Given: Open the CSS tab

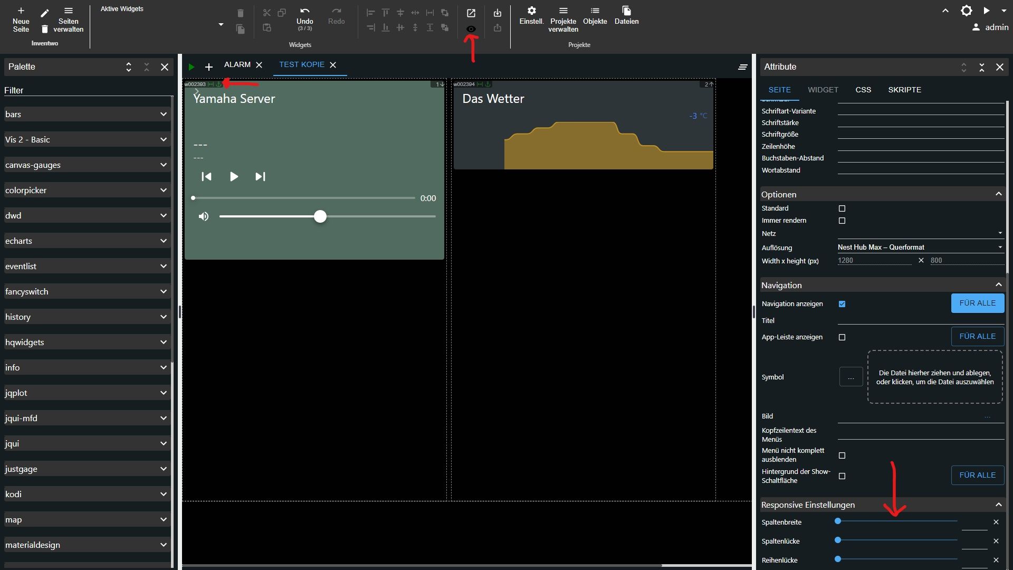Looking at the screenshot, I should coord(863,90).
